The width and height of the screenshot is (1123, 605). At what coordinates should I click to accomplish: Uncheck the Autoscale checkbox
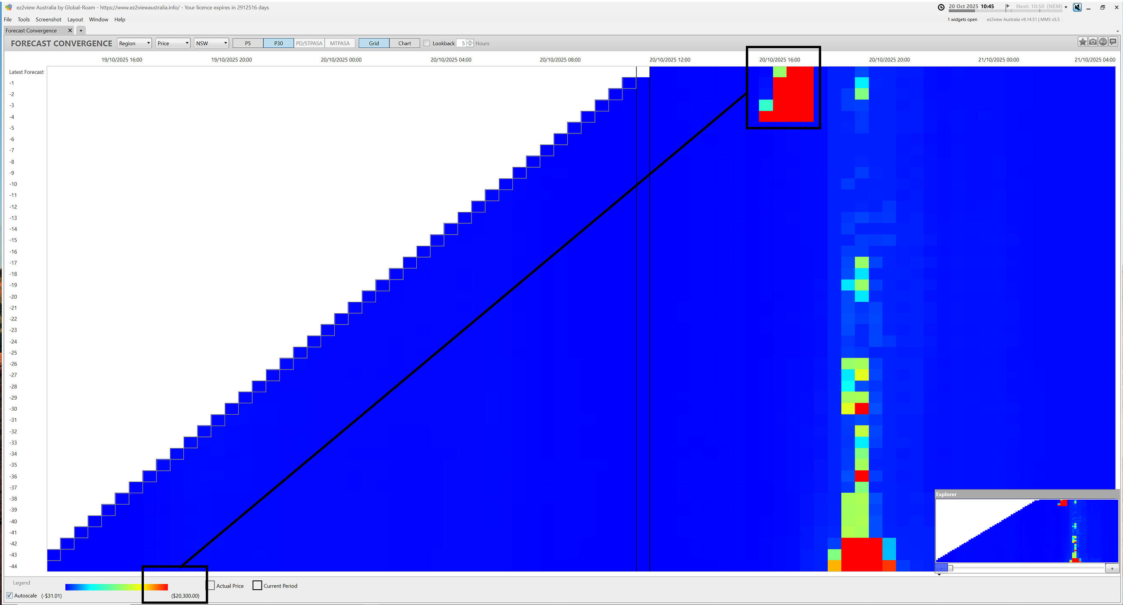(10, 595)
